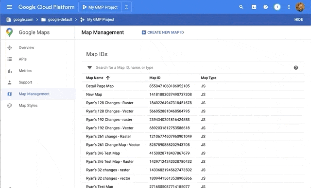Viewport: 311px width, 188px height.
Task: Select Map ID 8558471060186052105
Action: click(170, 86)
